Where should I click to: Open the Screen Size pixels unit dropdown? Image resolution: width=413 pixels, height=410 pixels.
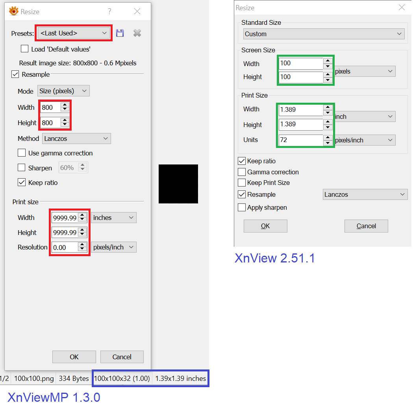click(365, 71)
